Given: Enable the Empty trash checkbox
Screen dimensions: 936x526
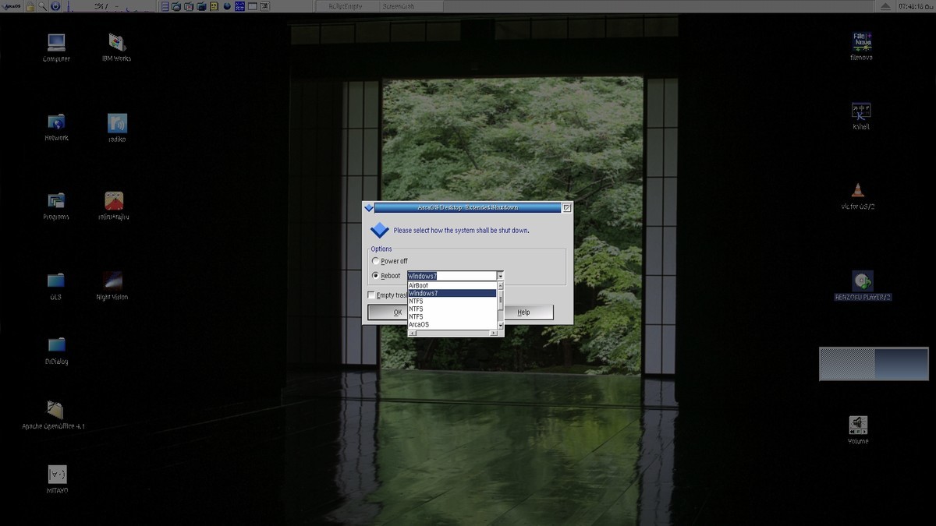Looking at the screenshot, I should [371, 295].
